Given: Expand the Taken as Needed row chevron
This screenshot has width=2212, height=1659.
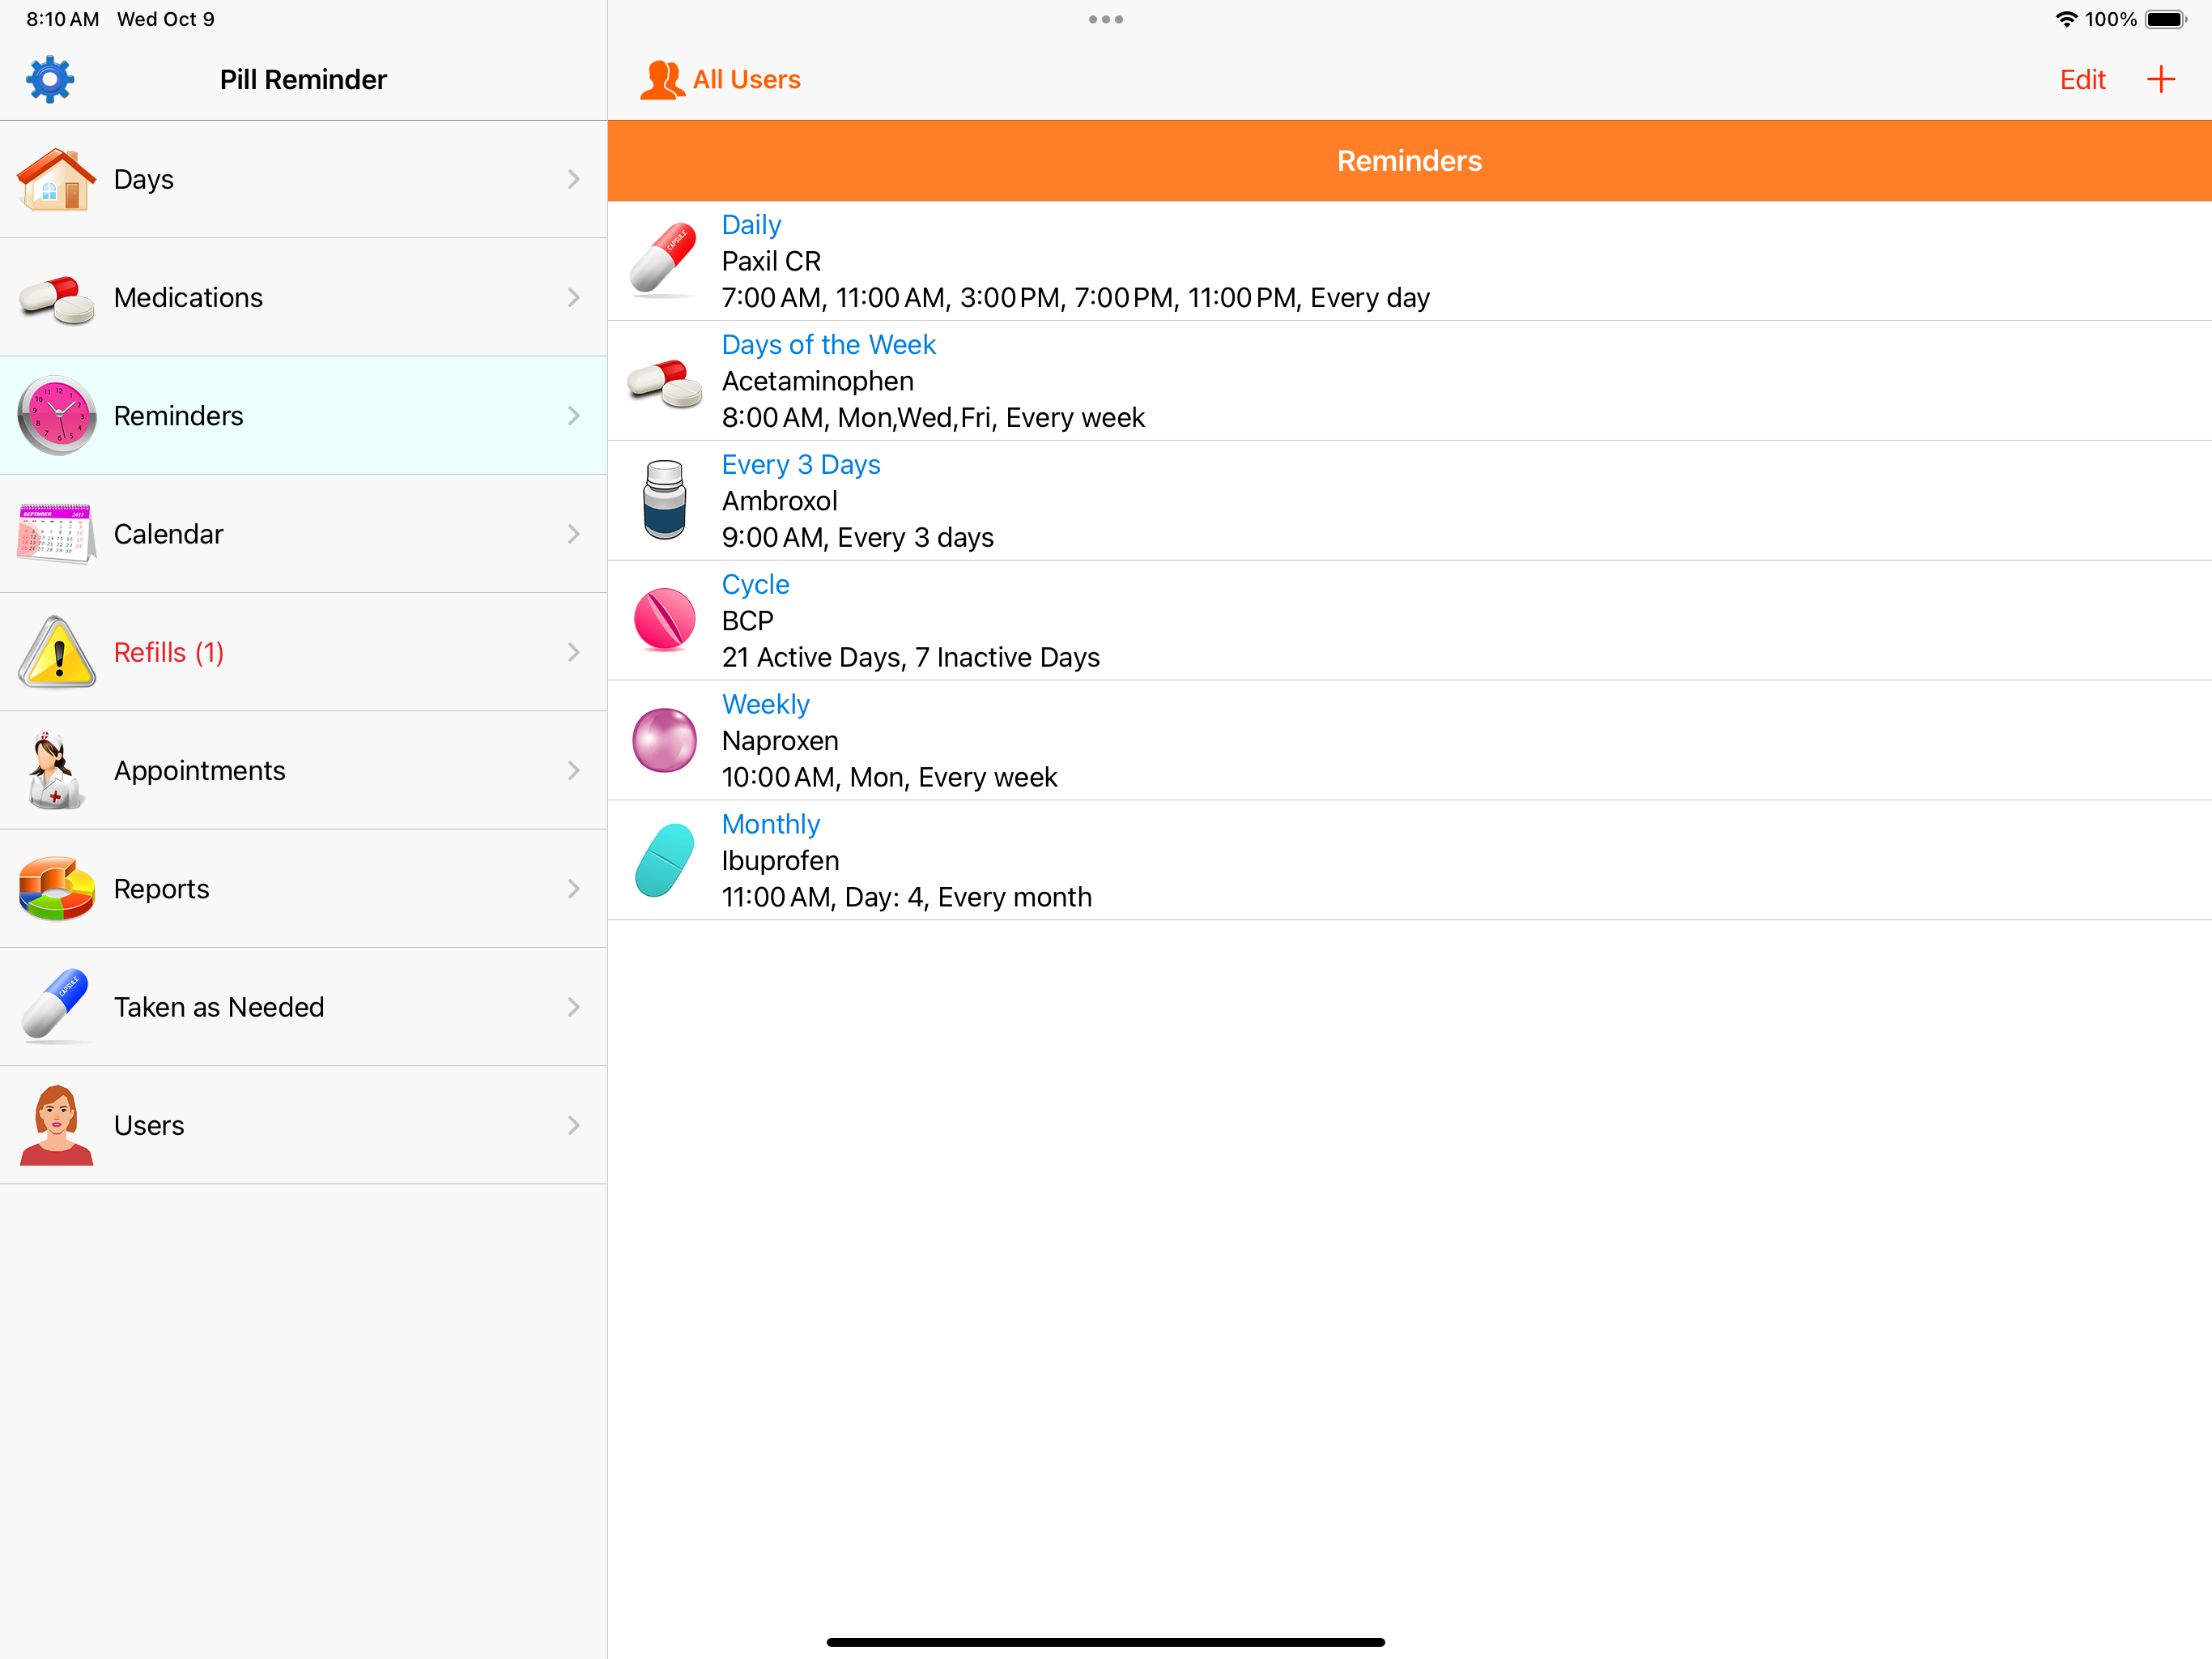Looking at the screenshot, I should (x=573, y=1007).
